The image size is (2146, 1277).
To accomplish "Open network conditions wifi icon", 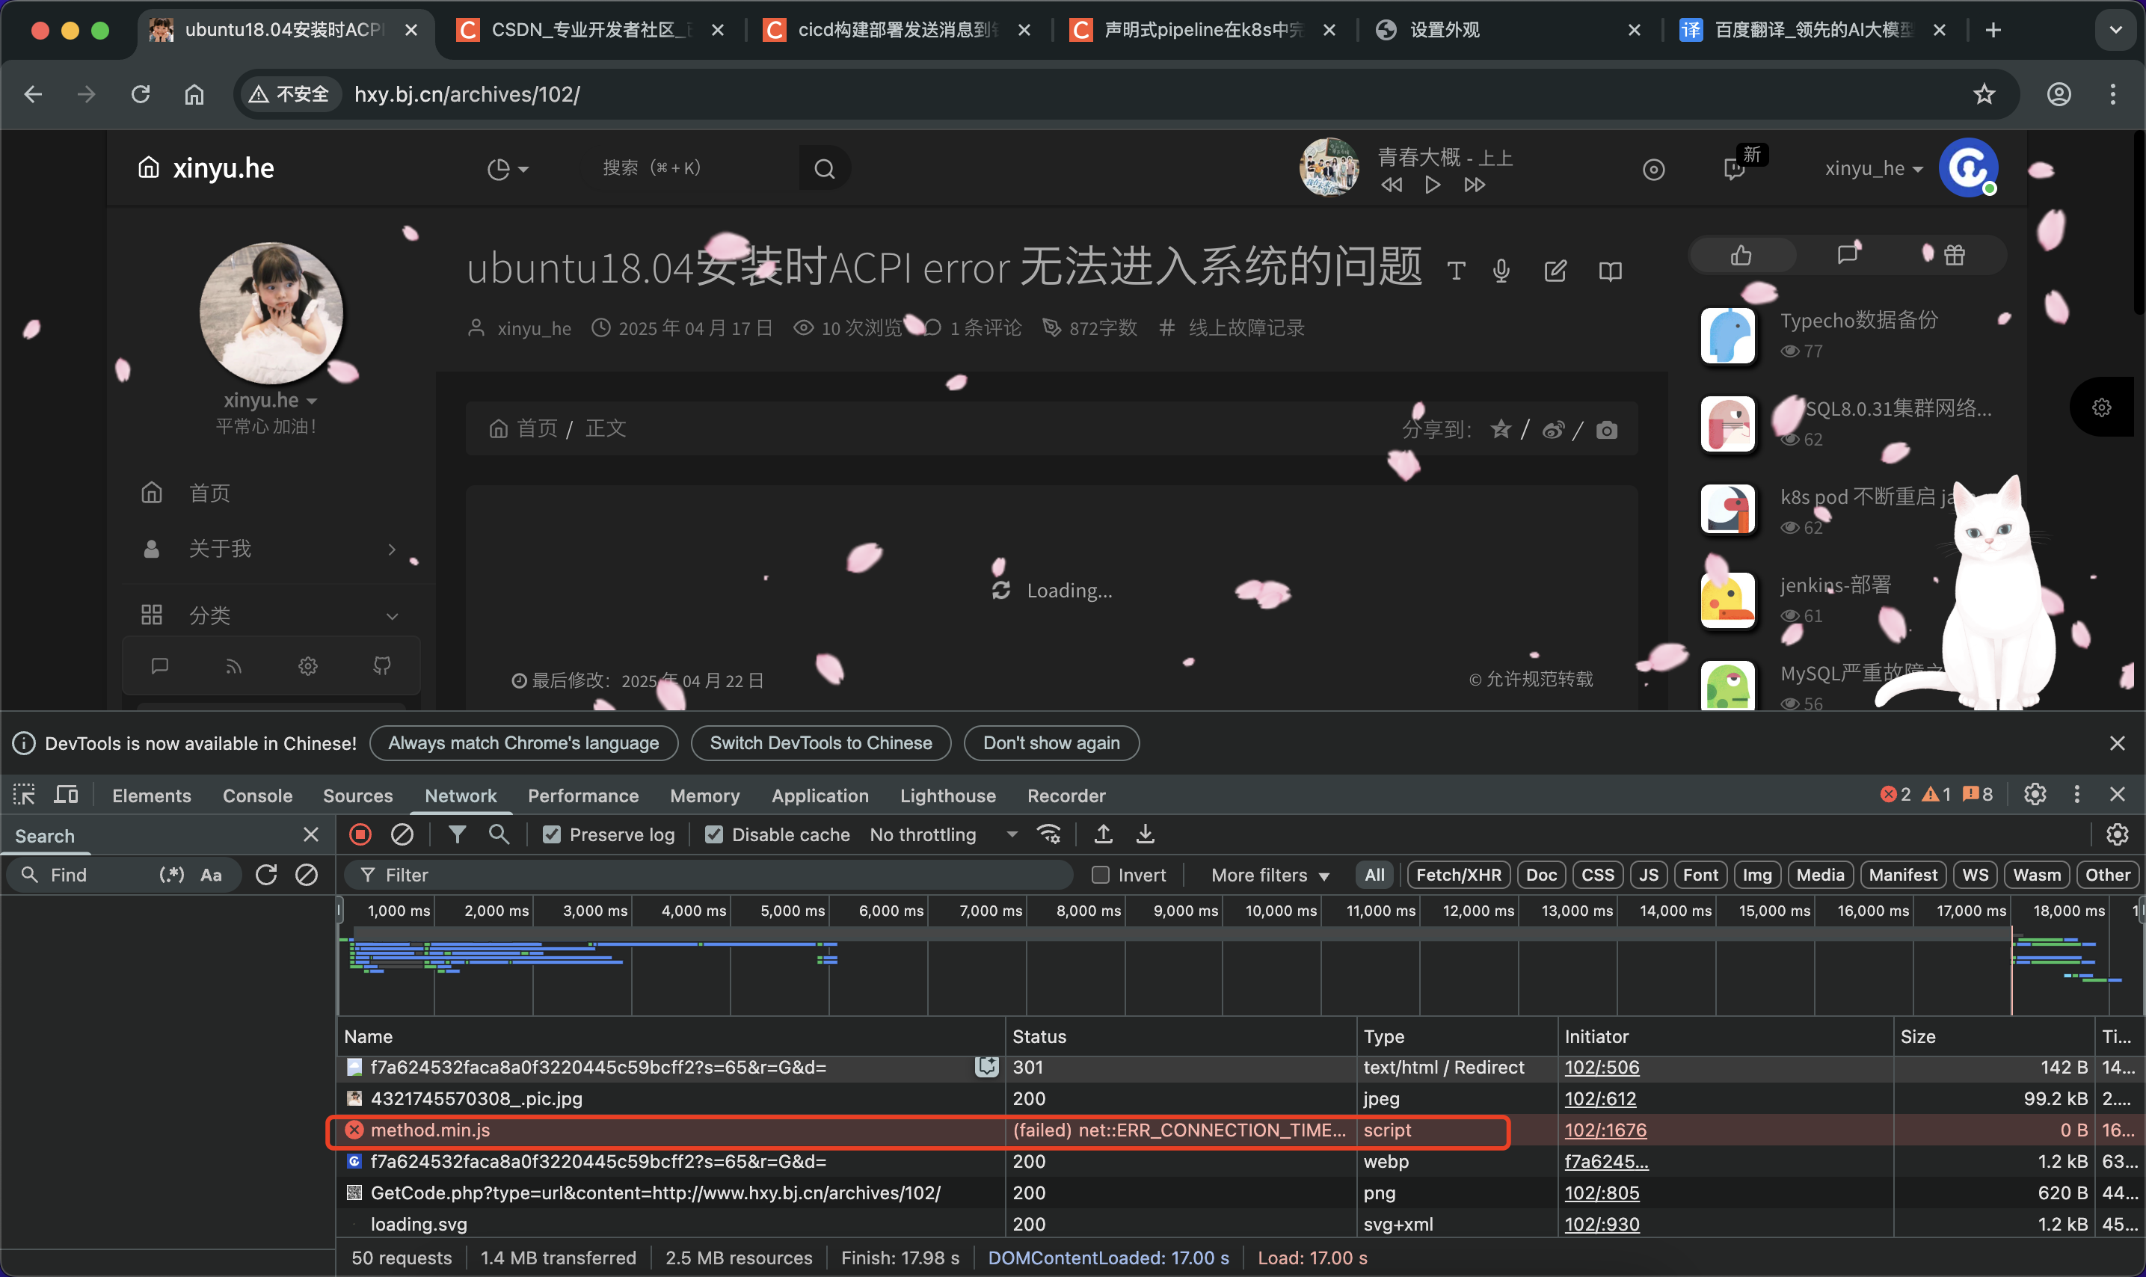I will pyautogui.click(x=1049, y=834).
